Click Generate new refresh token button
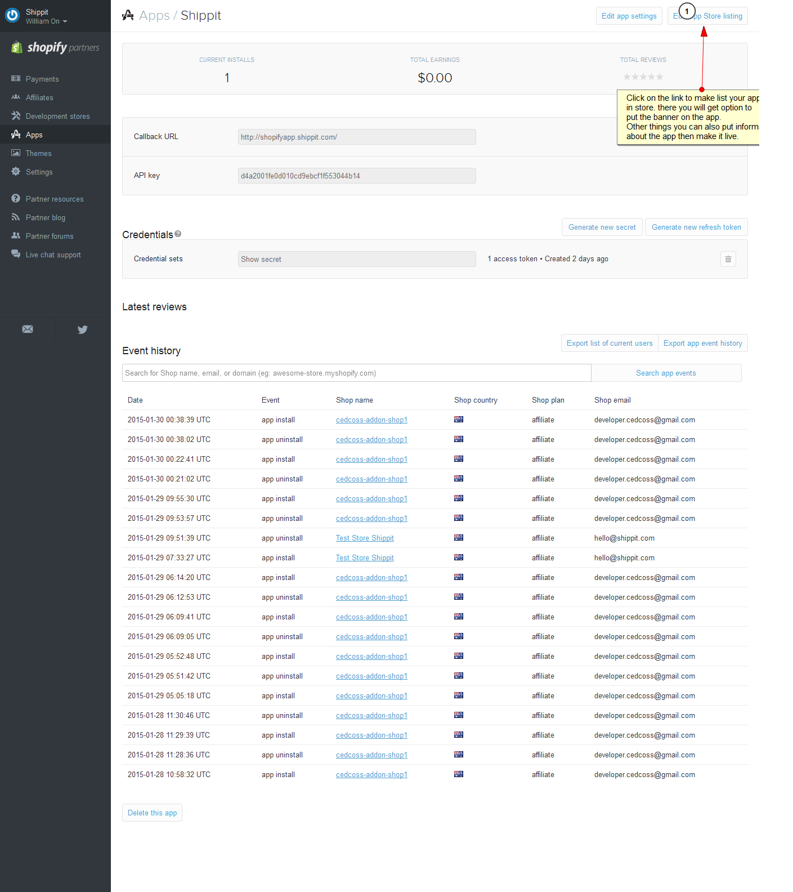The height and width of the screenshot is (892, 793). 696,227
